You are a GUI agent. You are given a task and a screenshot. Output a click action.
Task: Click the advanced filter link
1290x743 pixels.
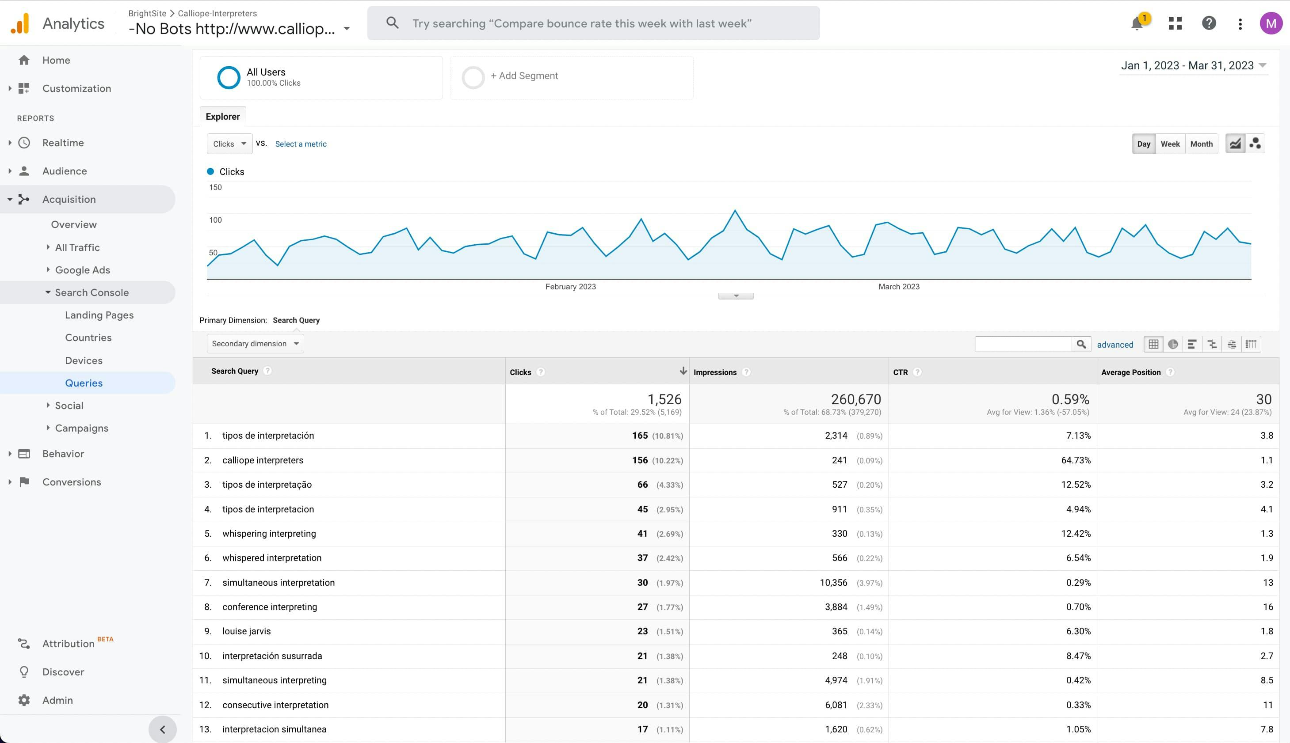pos(1115,345)
